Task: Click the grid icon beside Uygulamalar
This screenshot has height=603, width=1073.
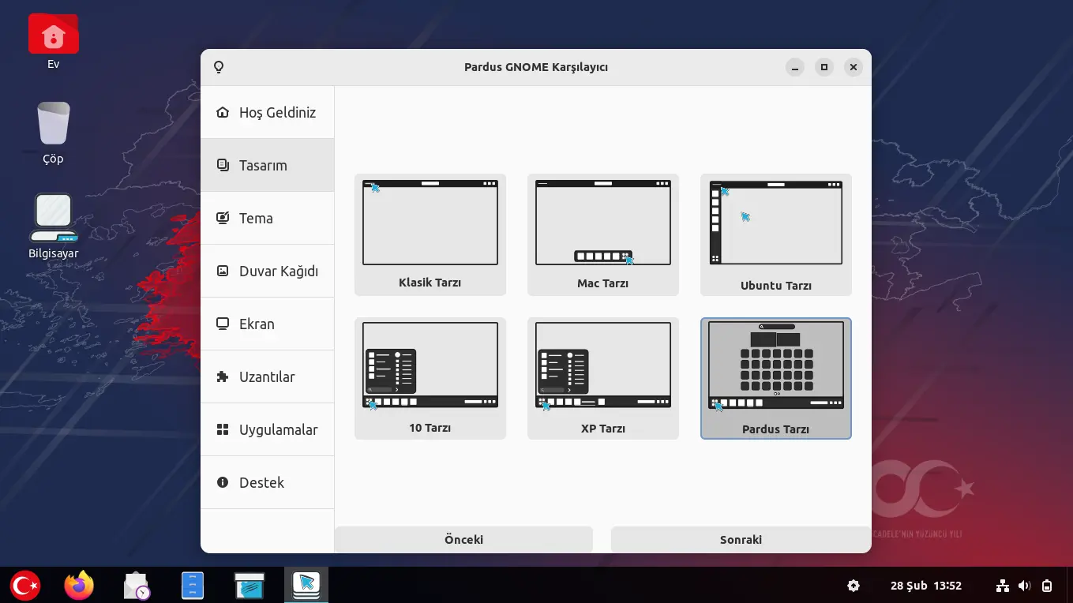Action: coord(223,429)
